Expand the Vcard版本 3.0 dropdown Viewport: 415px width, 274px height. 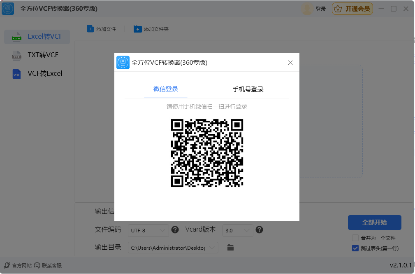(x=238, y=231)
